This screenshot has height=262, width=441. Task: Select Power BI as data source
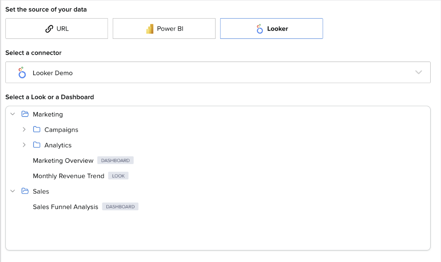[164, 29]
